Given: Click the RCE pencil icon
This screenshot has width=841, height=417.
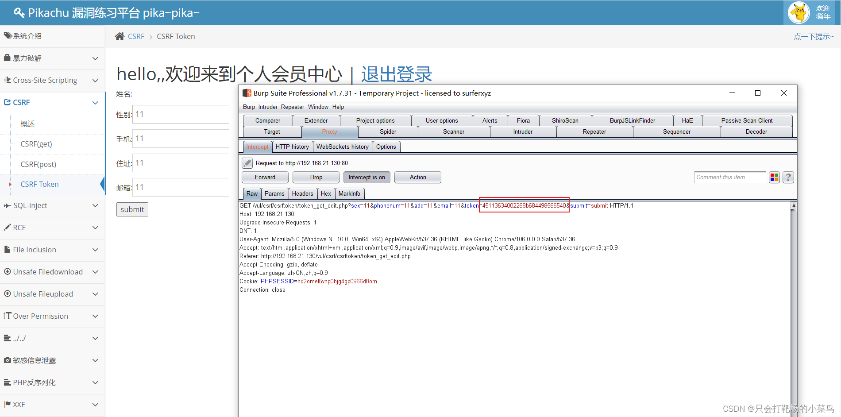Looking at the screenshot, I should [x=7, y=228].
